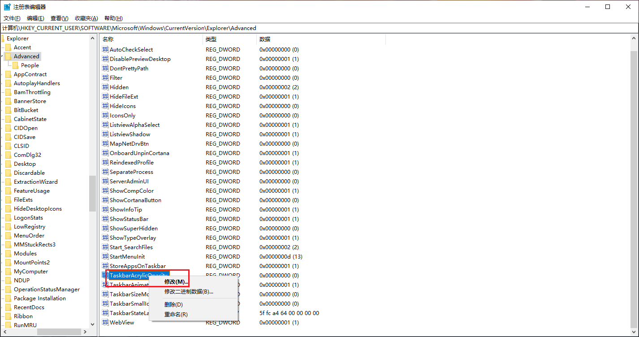This screenshot has height=337, width=639.
Task: Open the 文件(F) menu
Action: [12, 18]
